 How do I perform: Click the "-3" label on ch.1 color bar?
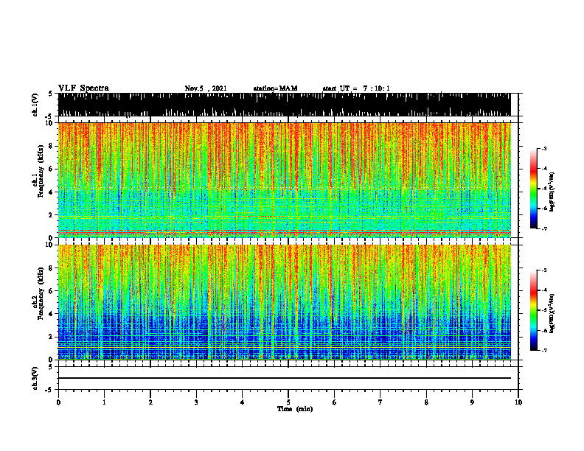point(544,148)
